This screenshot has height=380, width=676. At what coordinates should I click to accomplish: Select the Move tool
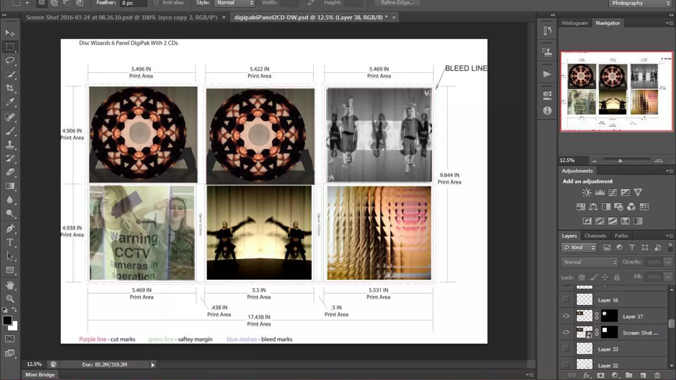click(x=10, y=33)
